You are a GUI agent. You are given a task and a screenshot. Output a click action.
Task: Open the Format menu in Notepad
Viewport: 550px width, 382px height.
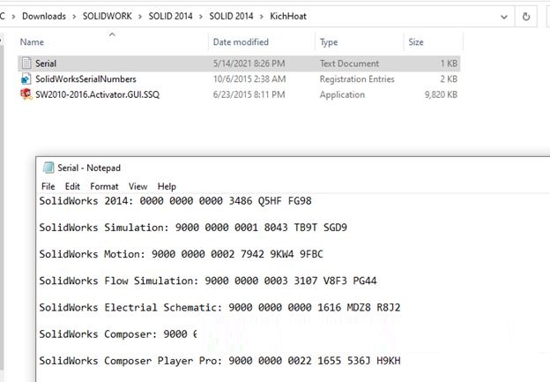(x=104, y=186)
